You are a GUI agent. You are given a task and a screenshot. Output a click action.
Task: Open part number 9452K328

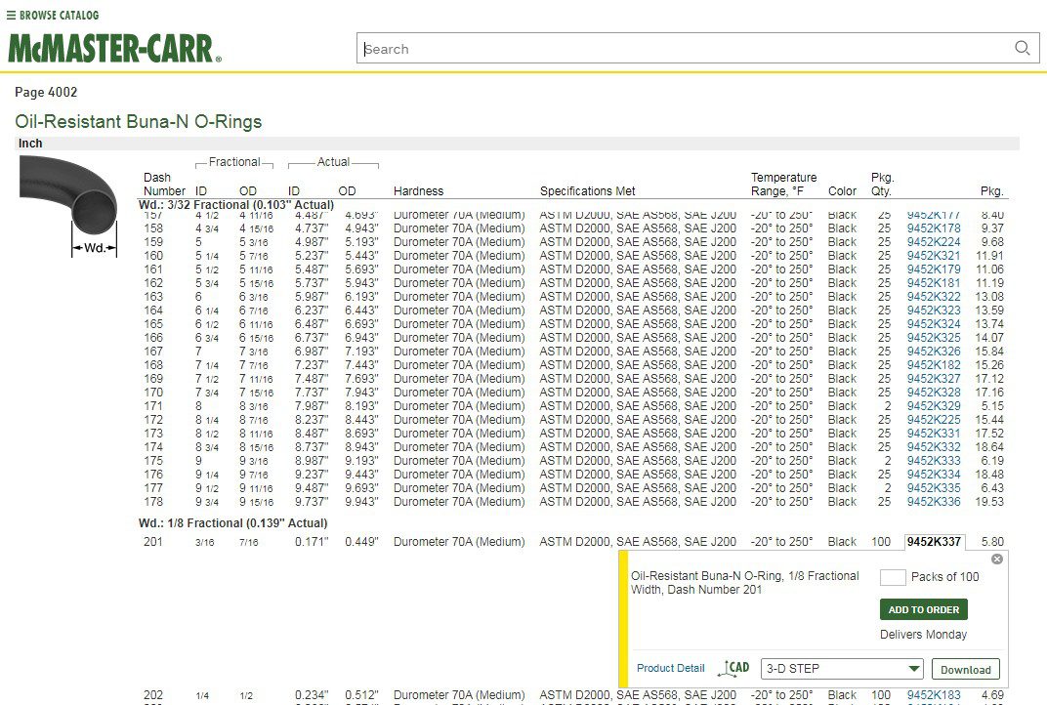pos(934,393)
